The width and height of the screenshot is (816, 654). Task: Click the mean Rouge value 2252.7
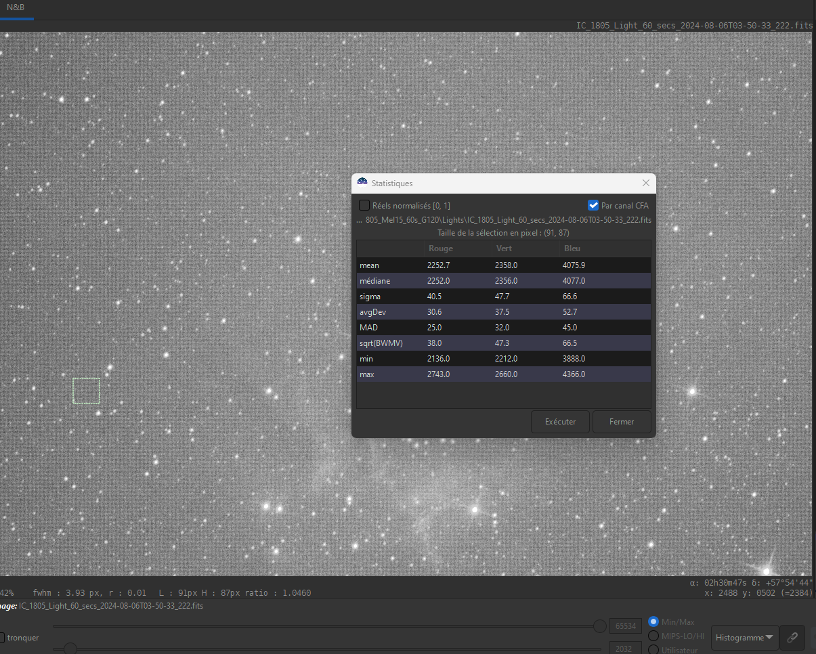[x=438, y=265]
